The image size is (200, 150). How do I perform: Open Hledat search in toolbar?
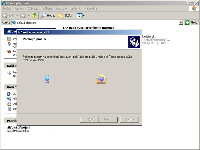click(x=48, y=15)
